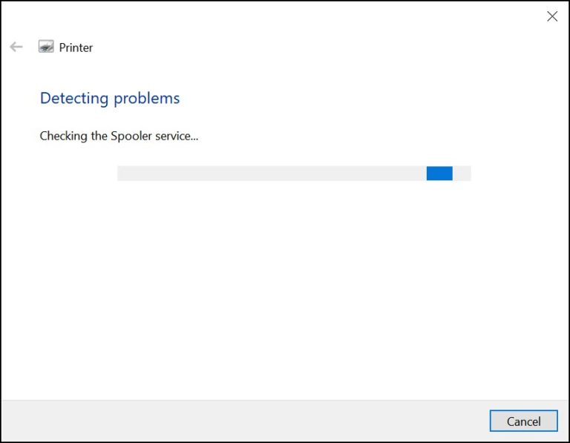This screenshot has width=570, height=443.
Task: Click the back arrow icon
Action: pyautogui.click(x=16, y=47)
